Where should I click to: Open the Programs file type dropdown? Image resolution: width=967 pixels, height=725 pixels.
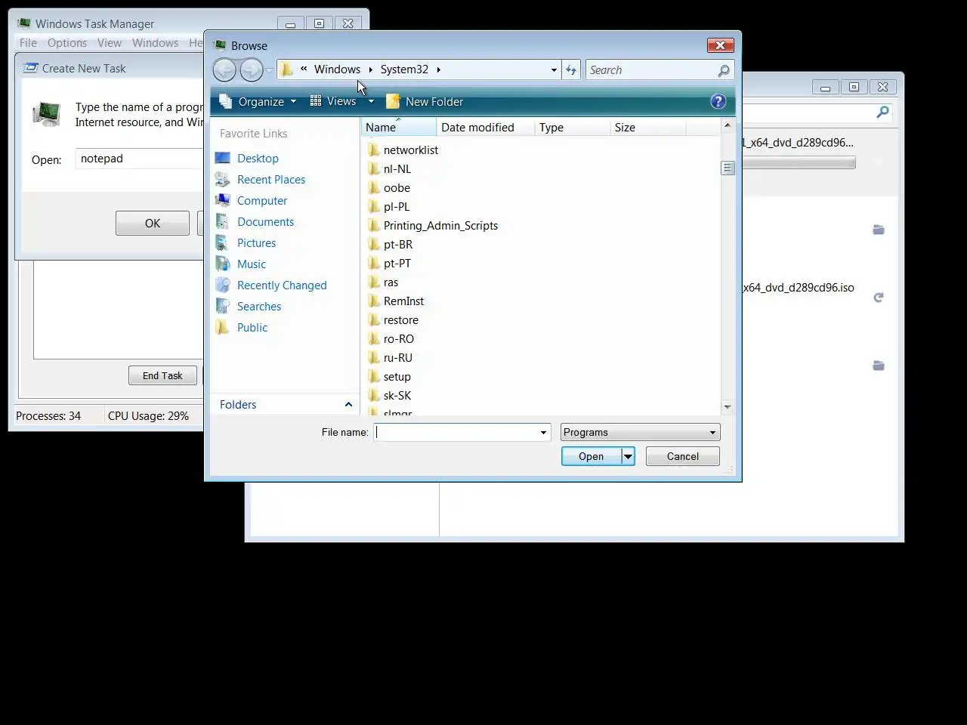(640, 433)
